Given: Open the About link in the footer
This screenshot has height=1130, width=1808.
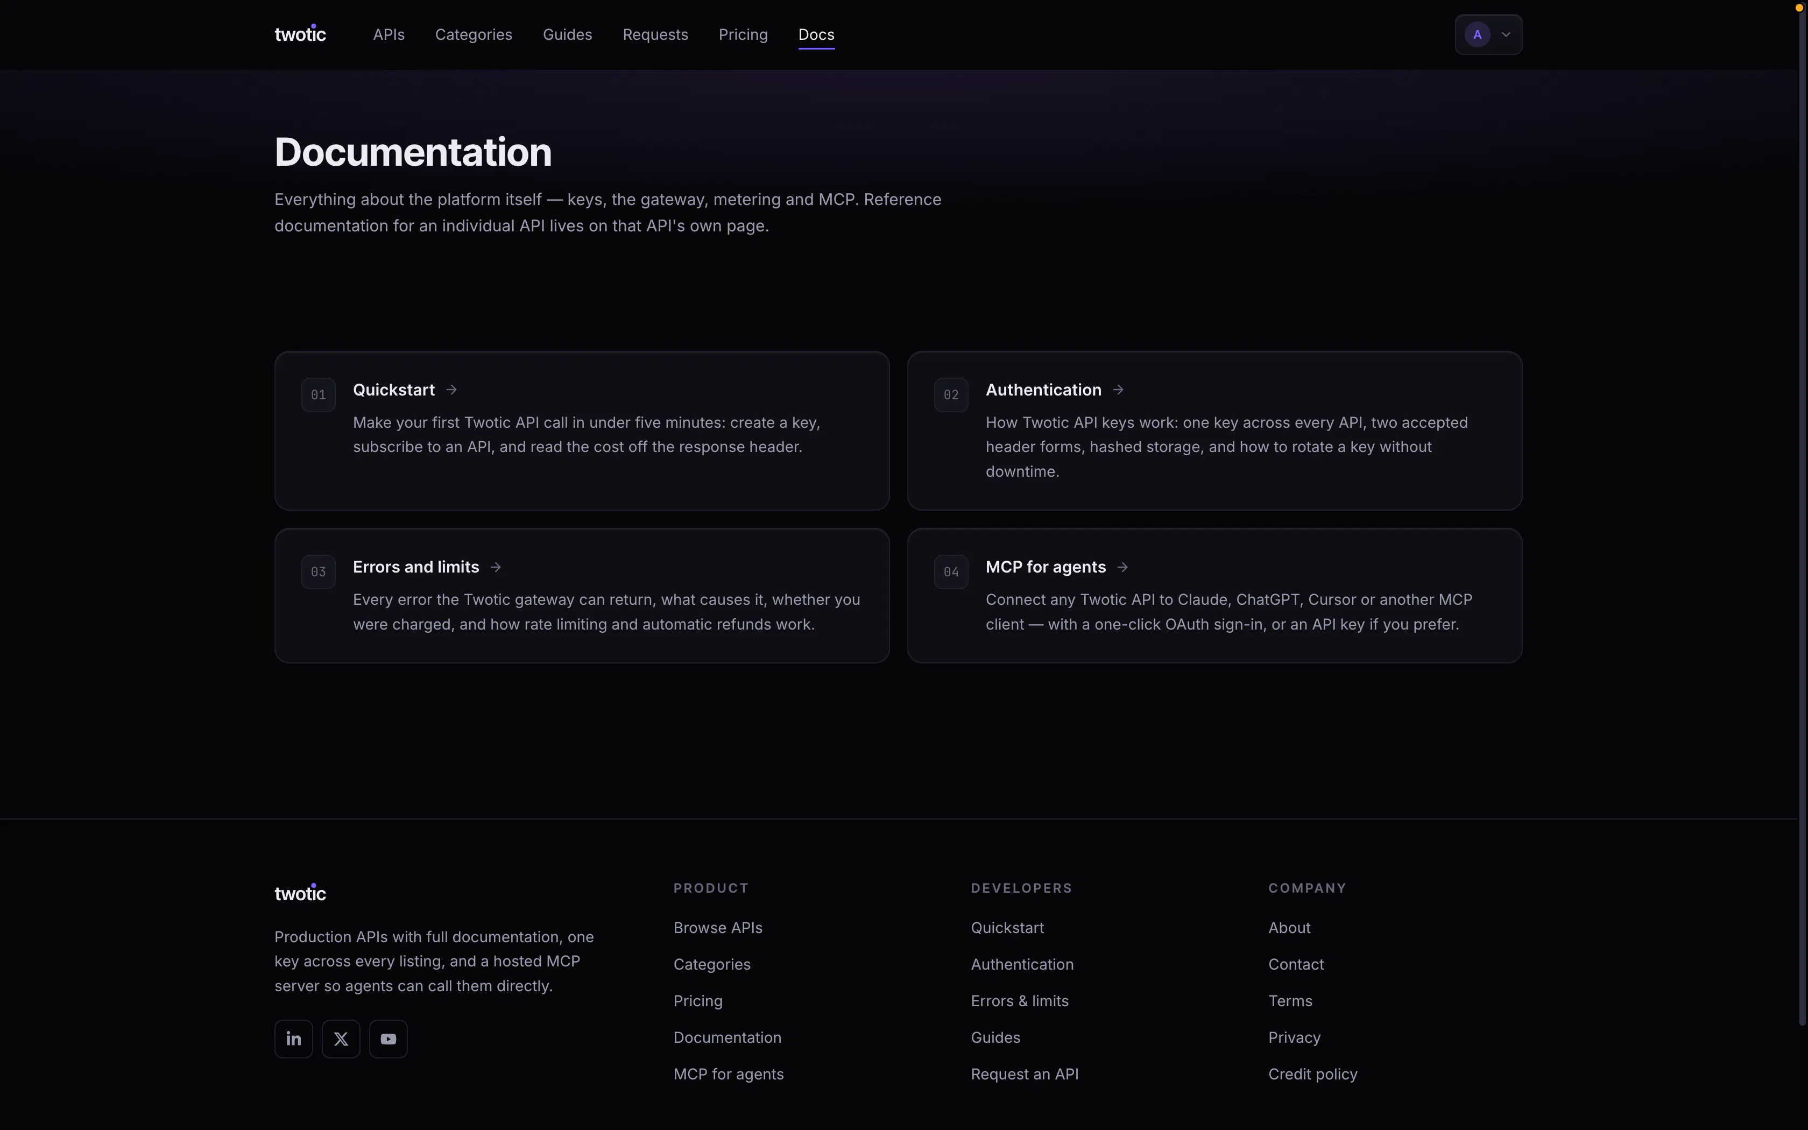Looking at the screenshot, I should click(1289, 928).
